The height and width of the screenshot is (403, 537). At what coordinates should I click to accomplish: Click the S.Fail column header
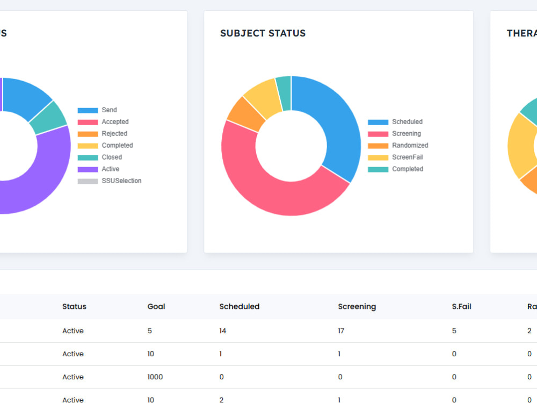point(461,307)
